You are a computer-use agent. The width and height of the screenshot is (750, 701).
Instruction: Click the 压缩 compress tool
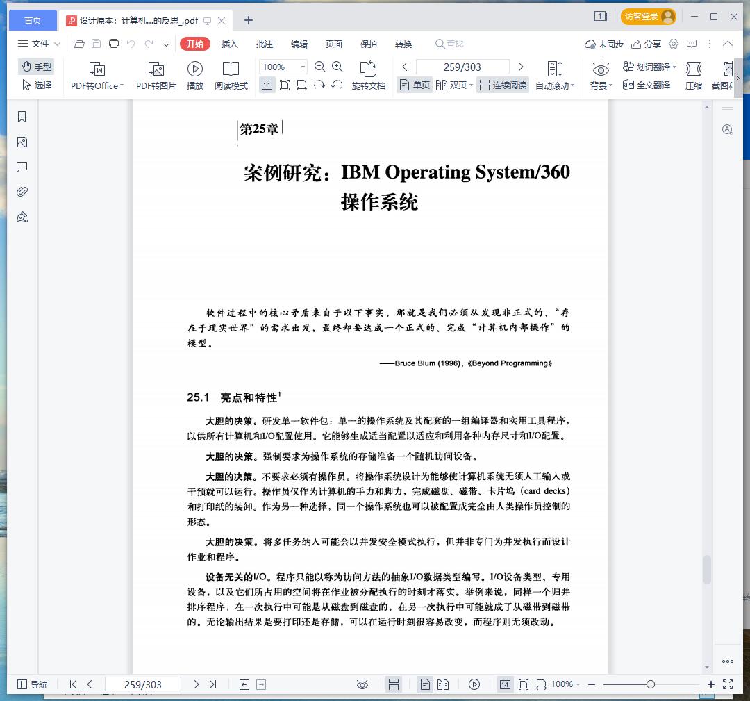point(694,76)
